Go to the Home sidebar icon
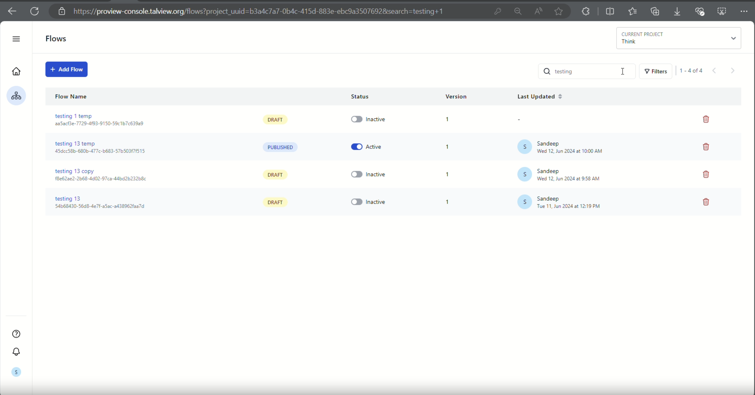The height and width of the screenshot is (395, 755). click(16, 71)
